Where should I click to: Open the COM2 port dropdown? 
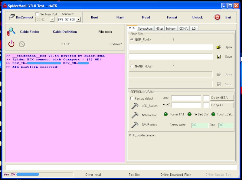(x=52, y=19)
